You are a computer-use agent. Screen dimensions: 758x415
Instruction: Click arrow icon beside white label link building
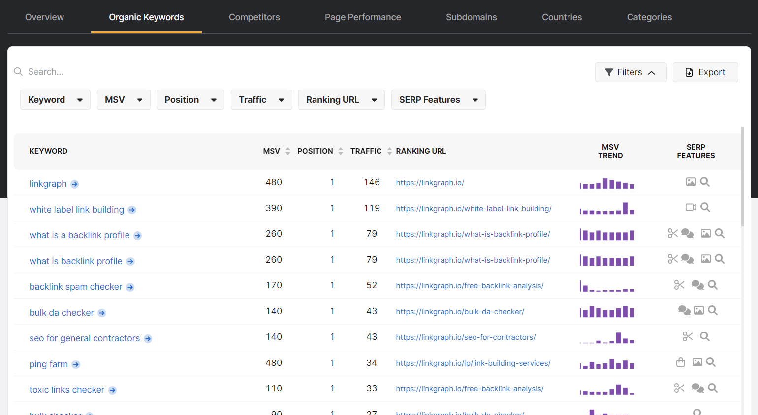click(132, 210)
